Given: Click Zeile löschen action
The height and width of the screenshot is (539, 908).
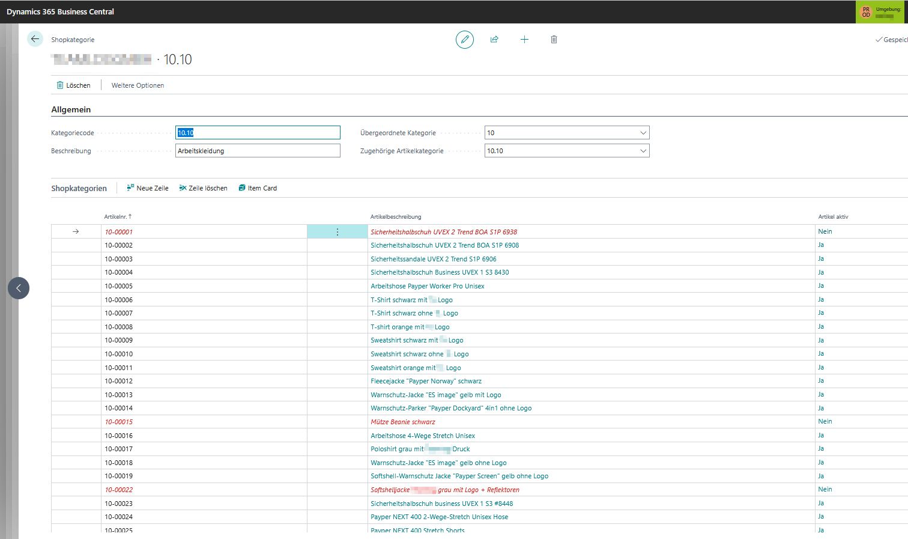Looking at the screenshot, I should (203, 188).
